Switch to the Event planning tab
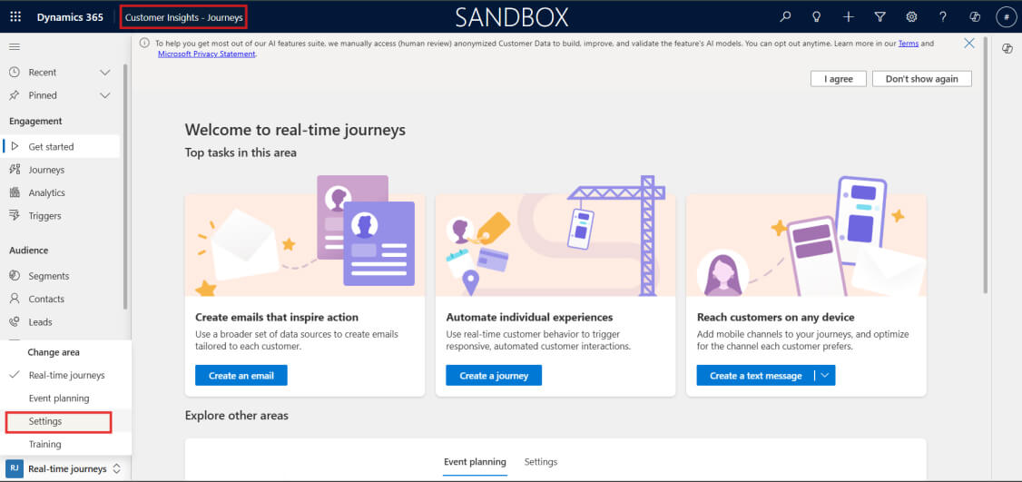 point(475,462)
